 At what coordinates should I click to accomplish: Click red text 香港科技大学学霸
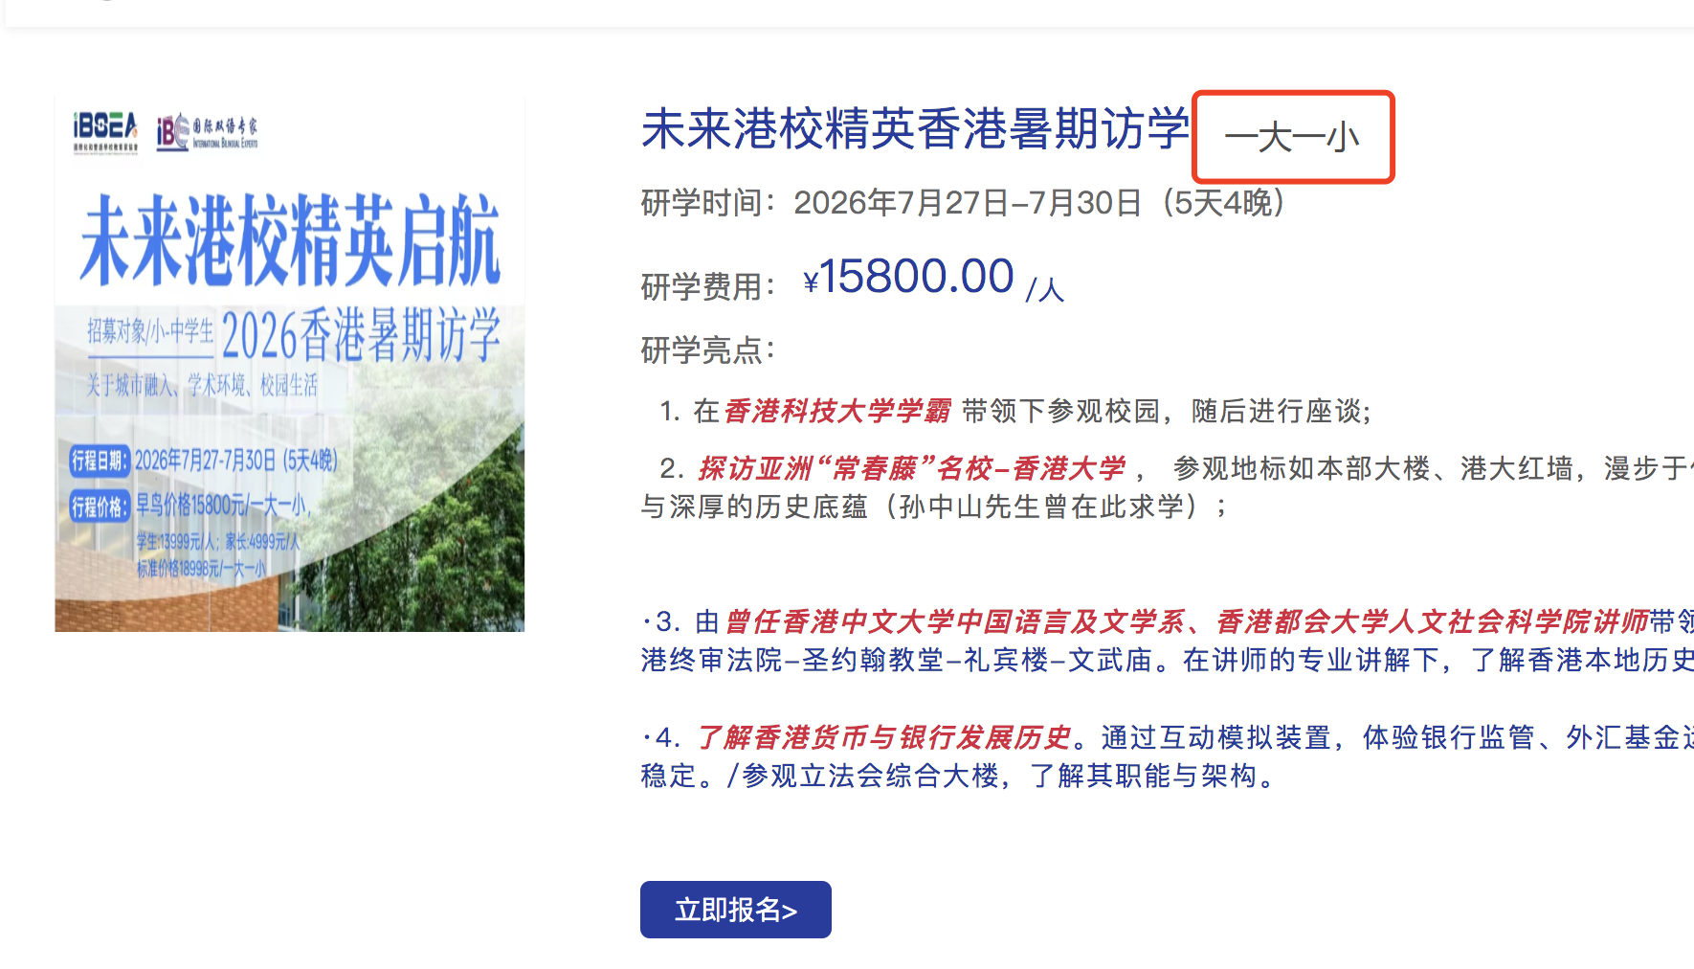click(x=837, y=411)
